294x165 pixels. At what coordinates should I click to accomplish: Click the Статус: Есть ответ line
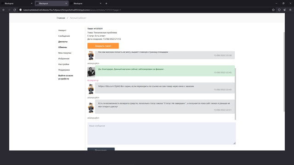click(x=96, y=36)
